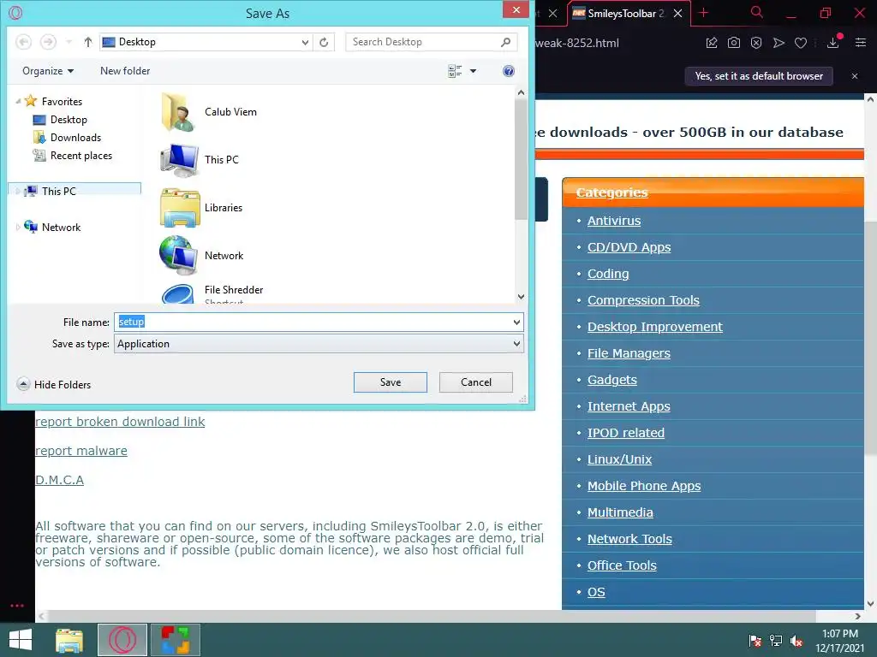Open Opera search tabs magnifier
Image resolution: width=877 pixels, height=657 pixels.
click(x=757, y=13)
